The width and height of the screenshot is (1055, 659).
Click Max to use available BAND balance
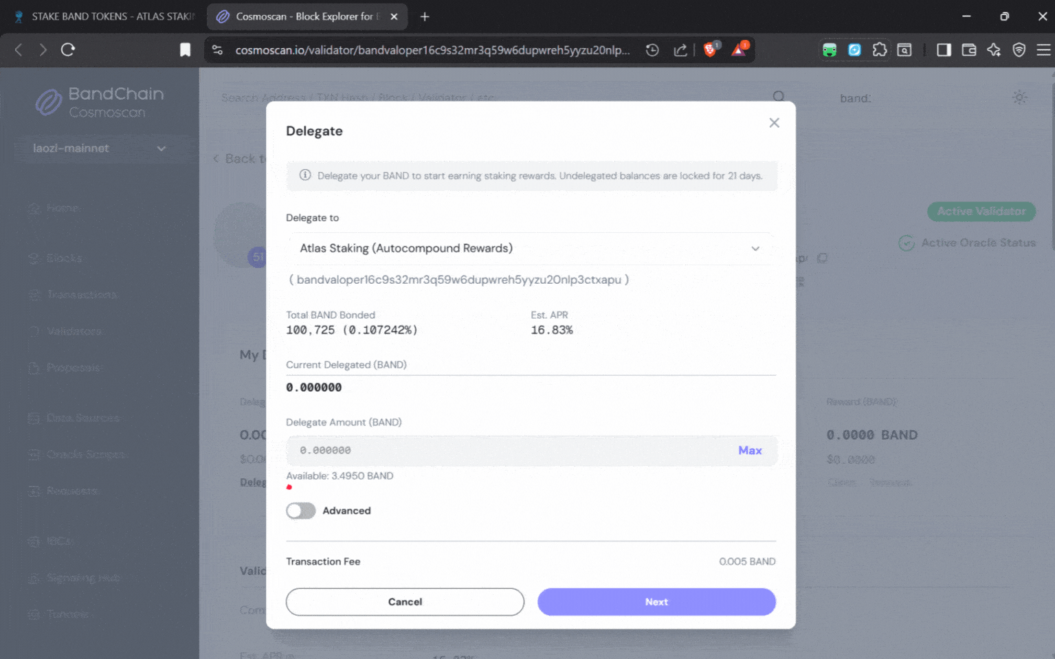click(750, 450)
